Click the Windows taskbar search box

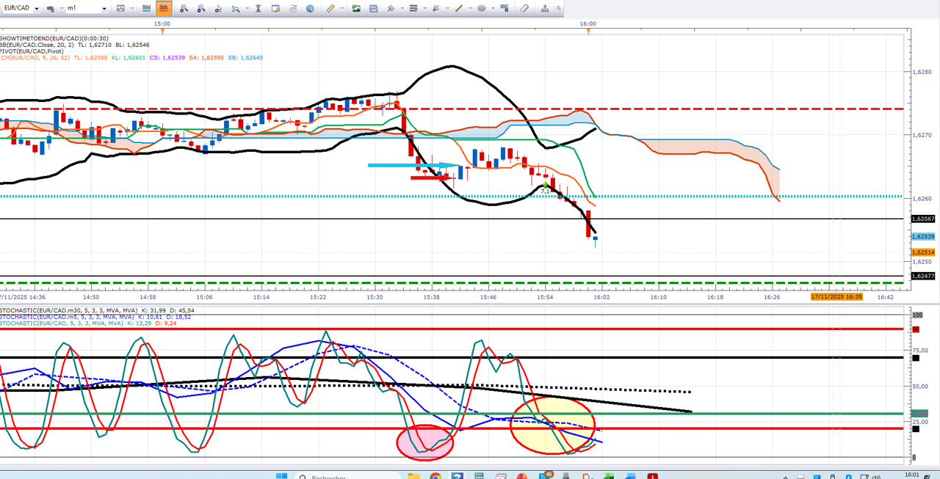pyautogui.click(x=330, y=477)
